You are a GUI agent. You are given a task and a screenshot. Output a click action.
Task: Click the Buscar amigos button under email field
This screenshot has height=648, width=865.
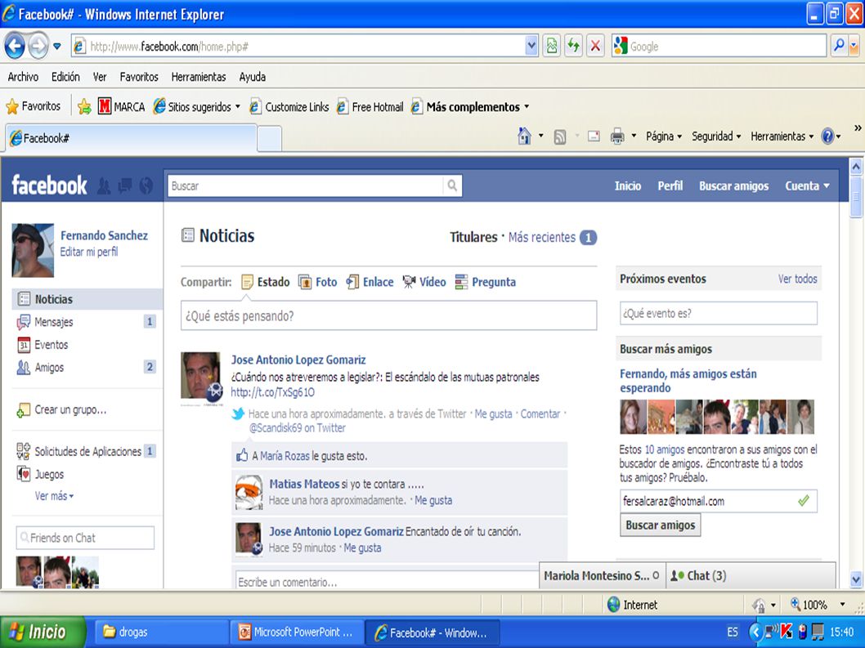pos(661,525)
